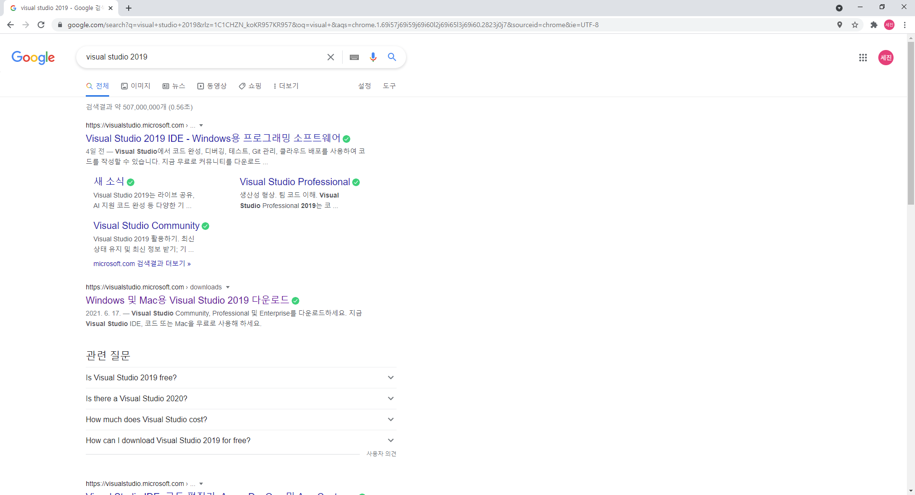Start voice search with microphone icon

click(x=373, y=57)
